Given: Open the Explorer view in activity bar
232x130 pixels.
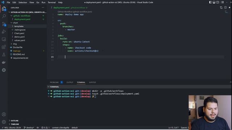Looking at the screenshot, I should pyautogui.click(x=4, y=9).
